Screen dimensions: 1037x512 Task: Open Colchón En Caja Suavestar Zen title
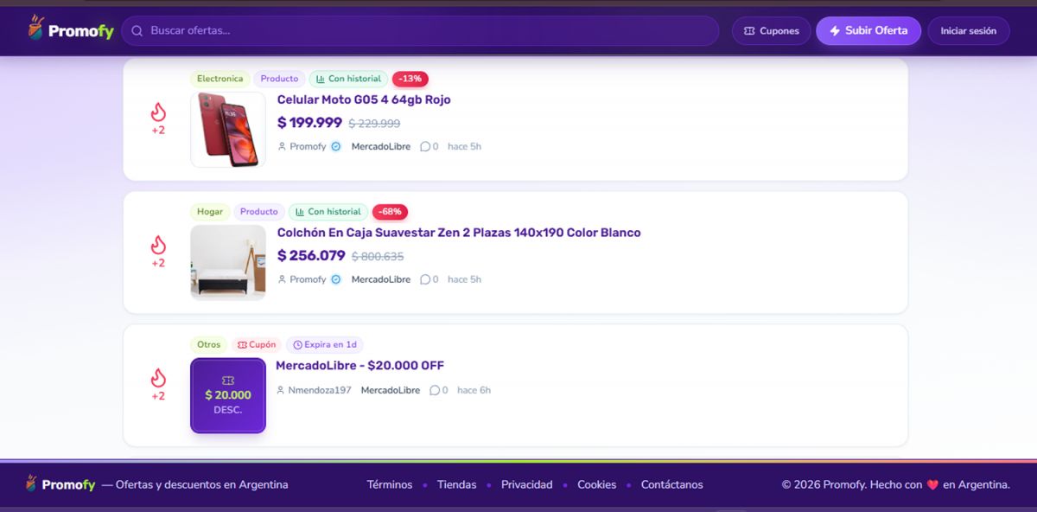(459, 233)
